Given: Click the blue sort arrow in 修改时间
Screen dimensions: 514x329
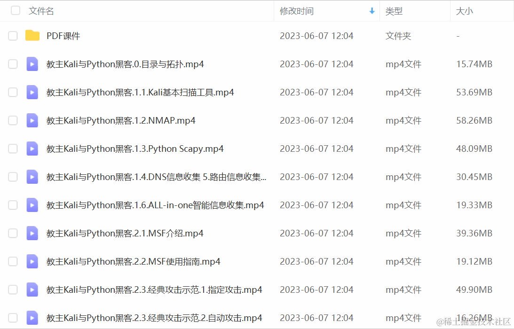Looking at the screenshot, I should point(372,11).
